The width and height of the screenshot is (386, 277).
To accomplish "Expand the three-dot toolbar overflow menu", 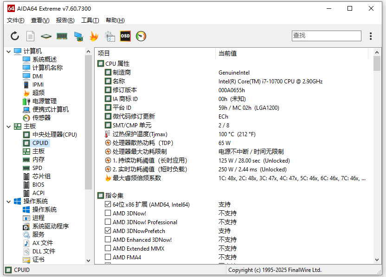I will [x=370, y=36].
